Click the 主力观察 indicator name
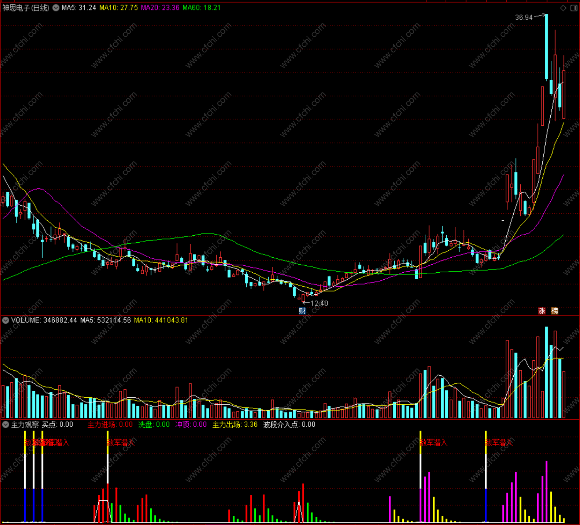The image size is (580, 525). pyautogui.click(x=25, y=425)
